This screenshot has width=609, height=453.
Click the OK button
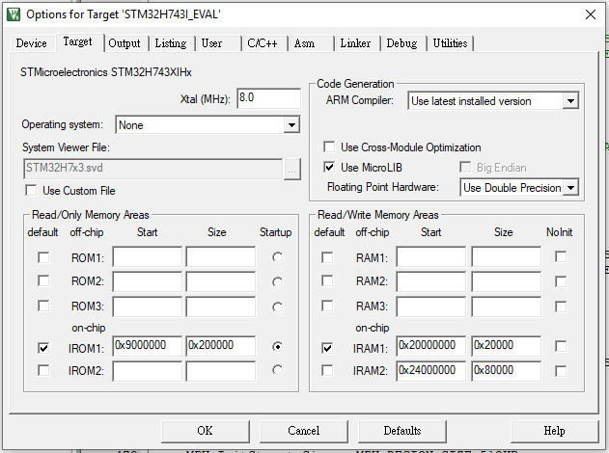[x=205, y=431]
